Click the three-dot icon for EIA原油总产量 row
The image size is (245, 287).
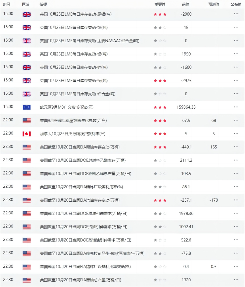(x=236, y=280)
